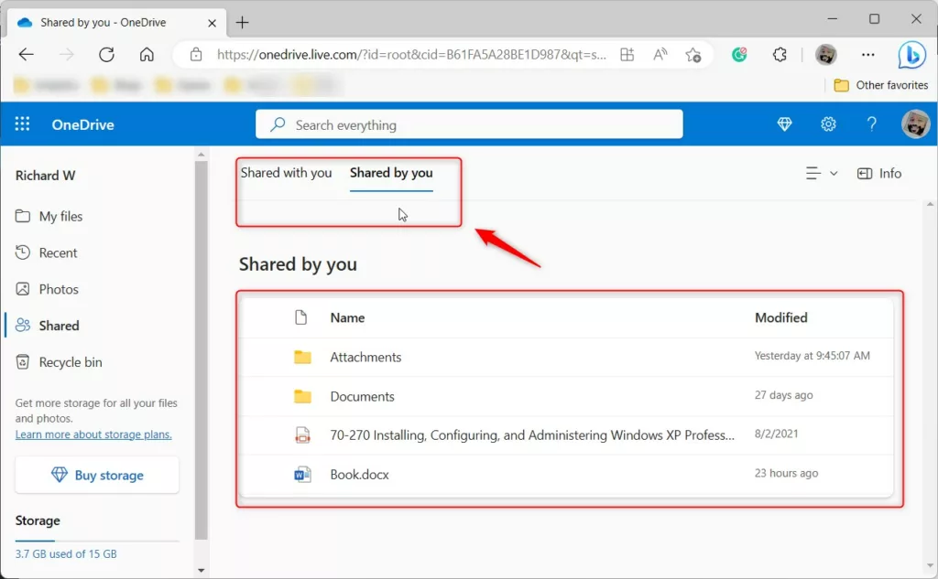This screenshot has width=938, height=579.
Task: Open the OneDrive account profile picture
Action: pyautogui.click(x=915, y=124)
